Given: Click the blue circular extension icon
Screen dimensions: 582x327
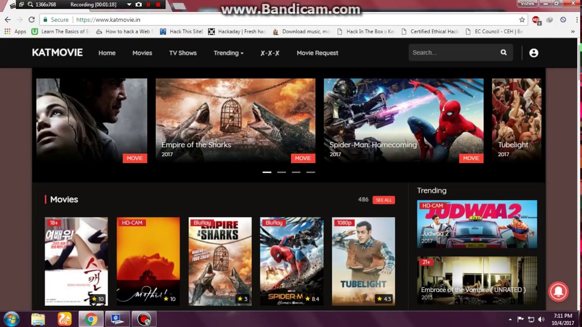Looking at the screenshot, I should click(x=563, y=20).
